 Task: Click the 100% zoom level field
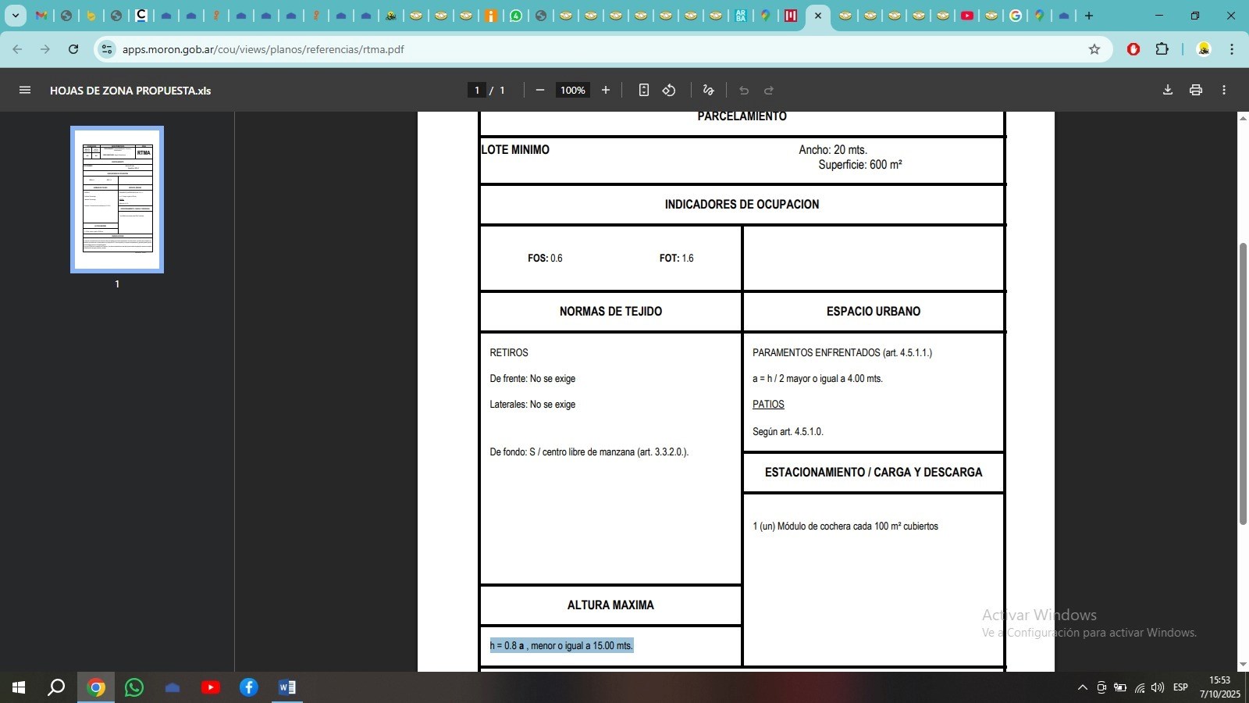pos(572,90)
